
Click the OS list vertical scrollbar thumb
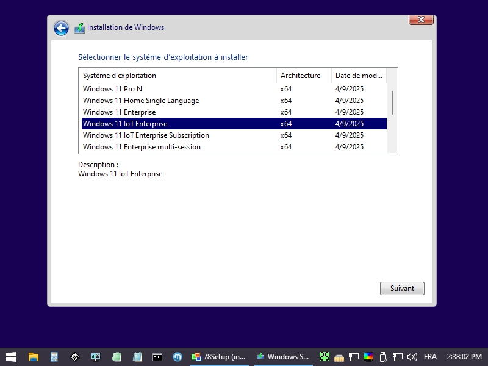pos(392,102)
